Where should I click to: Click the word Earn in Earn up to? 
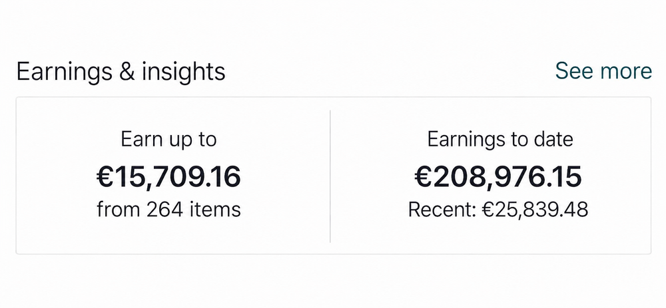point(140,139)
